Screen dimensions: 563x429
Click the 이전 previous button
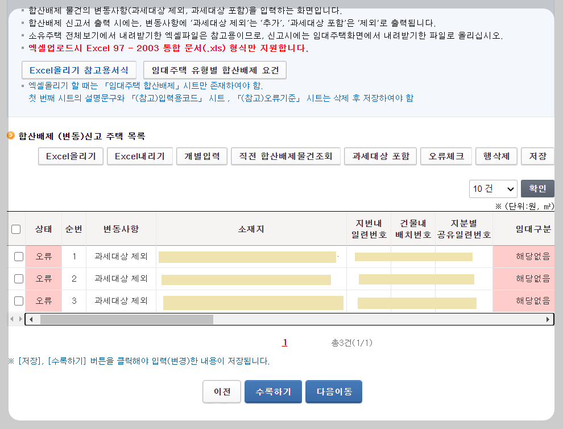pos(222,391)
